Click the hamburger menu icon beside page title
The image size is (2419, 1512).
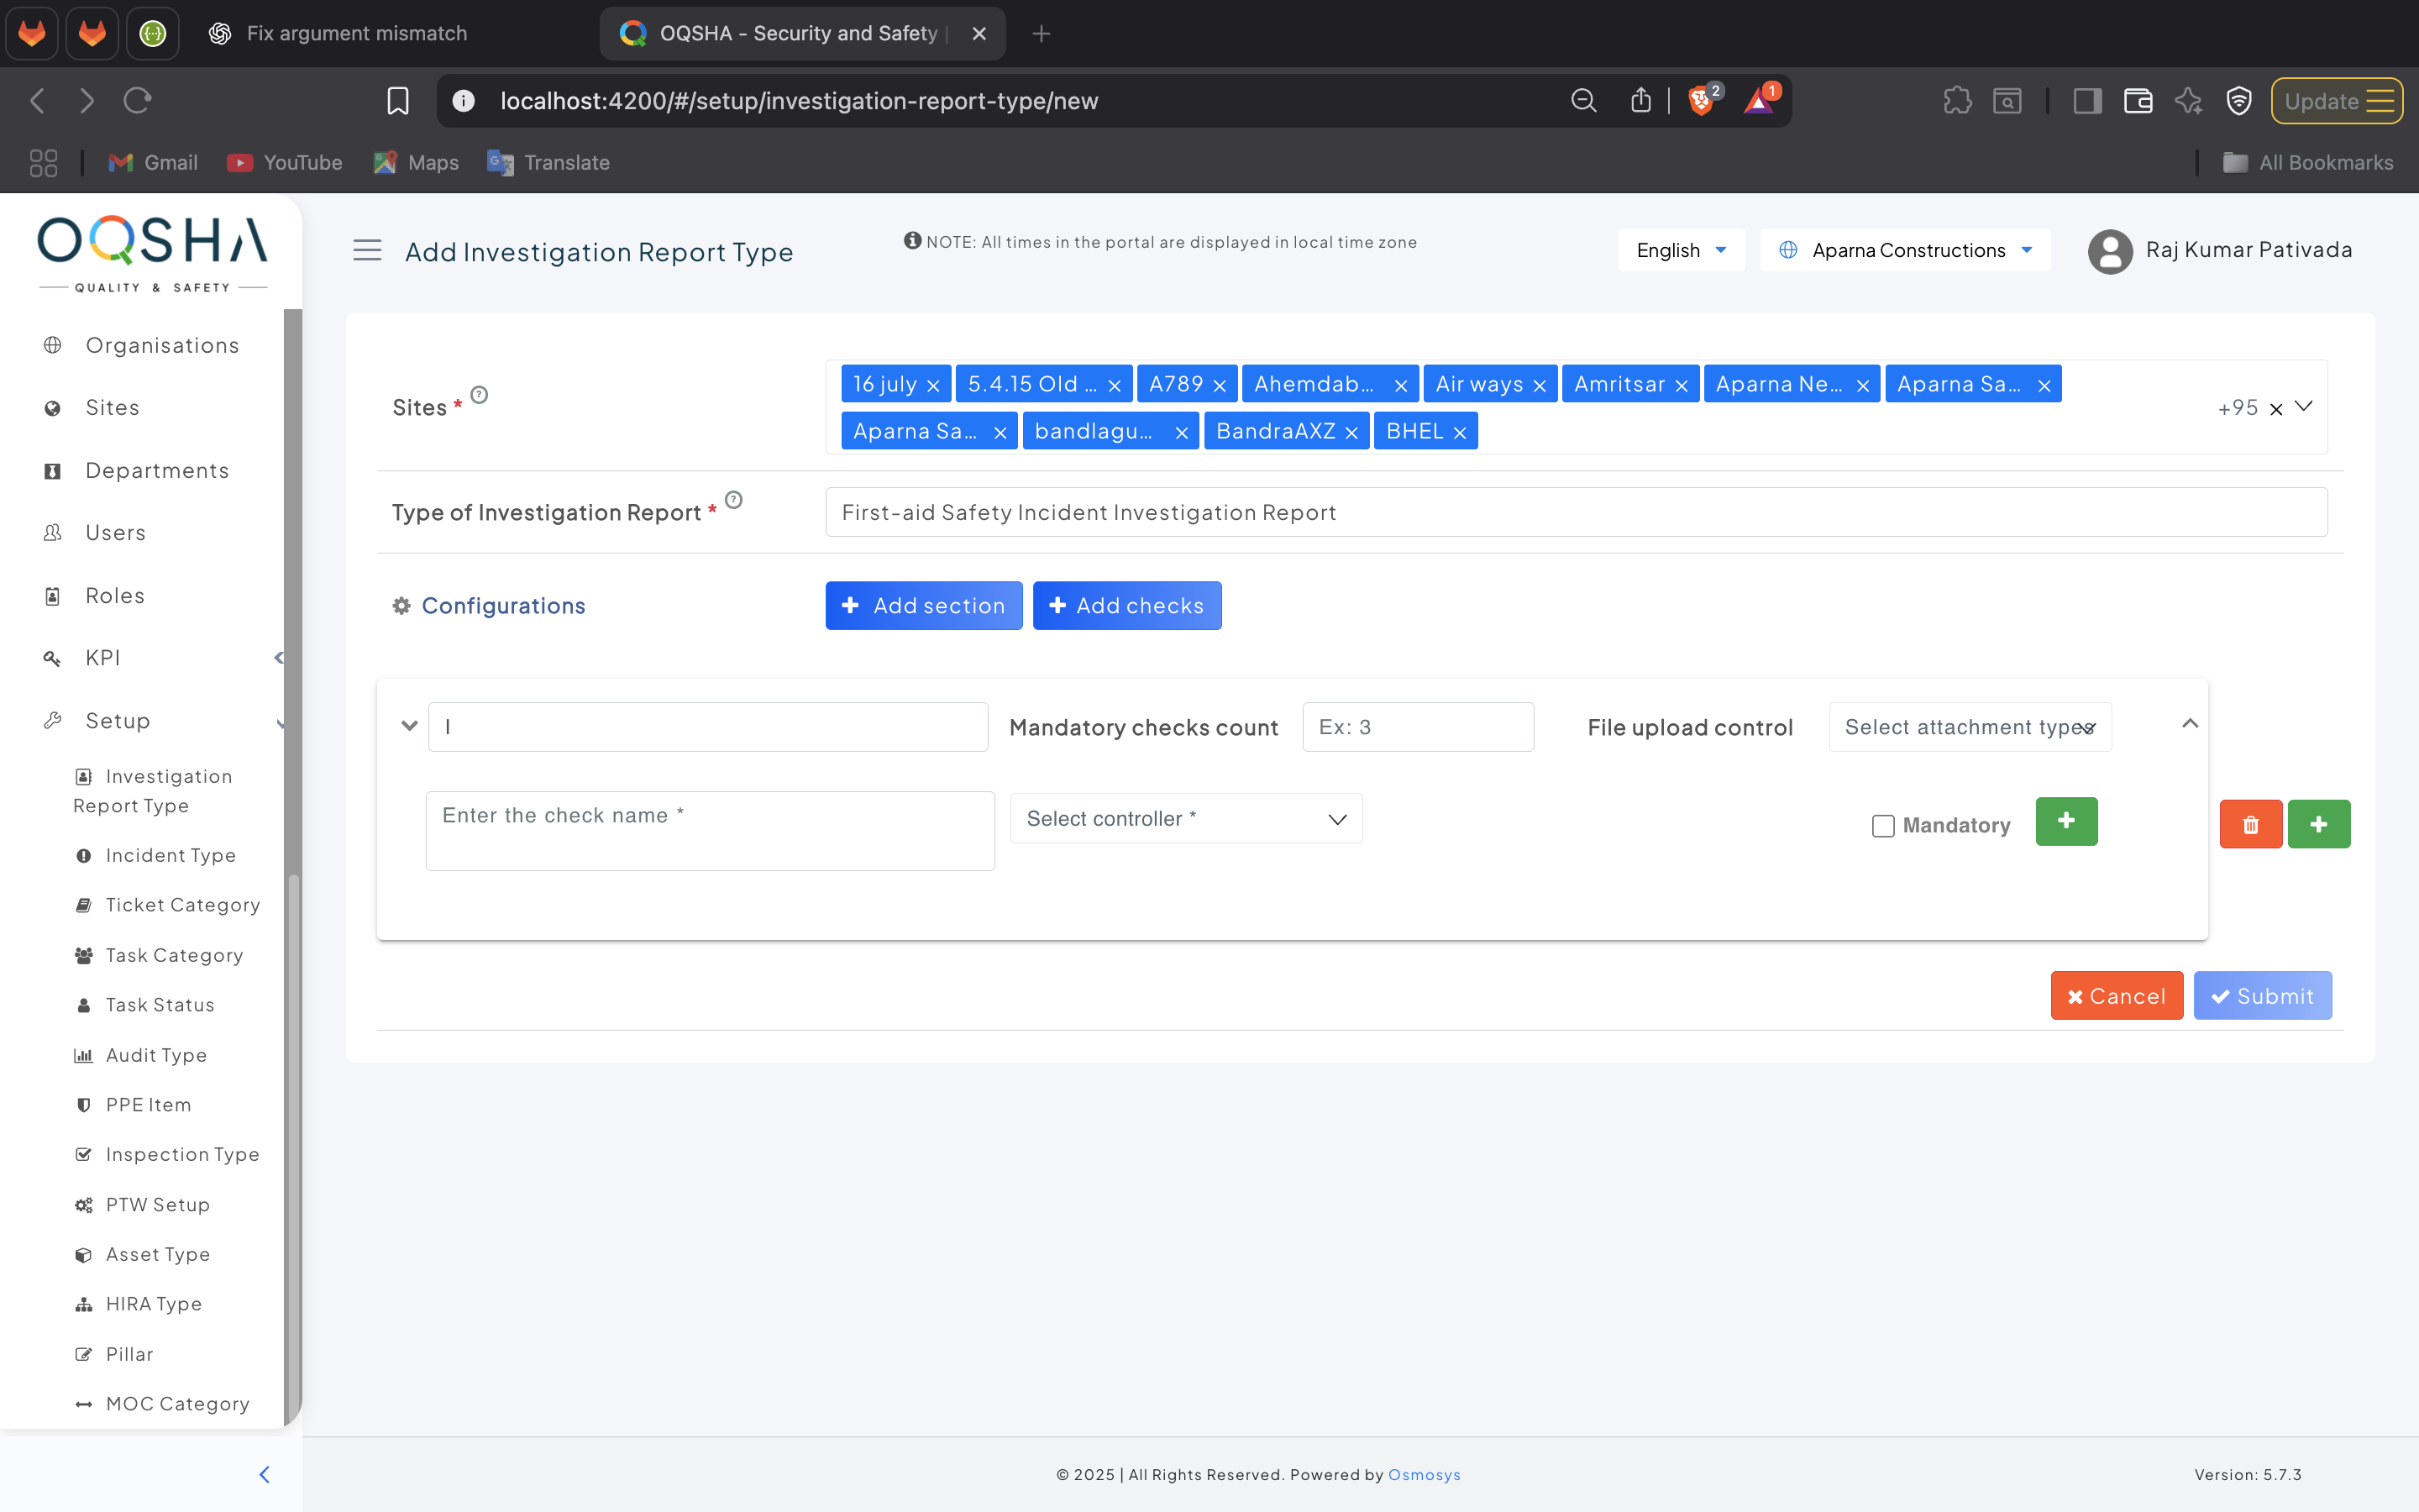367,251
